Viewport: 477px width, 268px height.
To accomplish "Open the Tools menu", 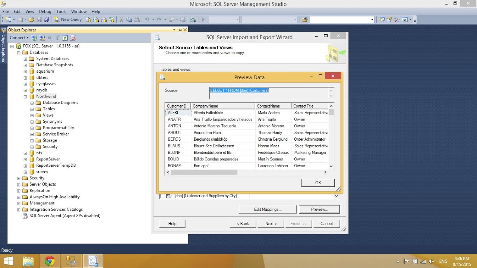I will [x=61, y=12].
